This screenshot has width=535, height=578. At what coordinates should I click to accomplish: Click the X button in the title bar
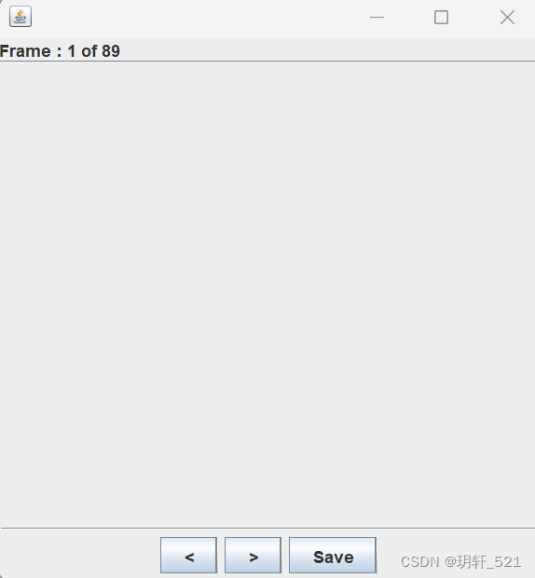(x=507, y=17)
